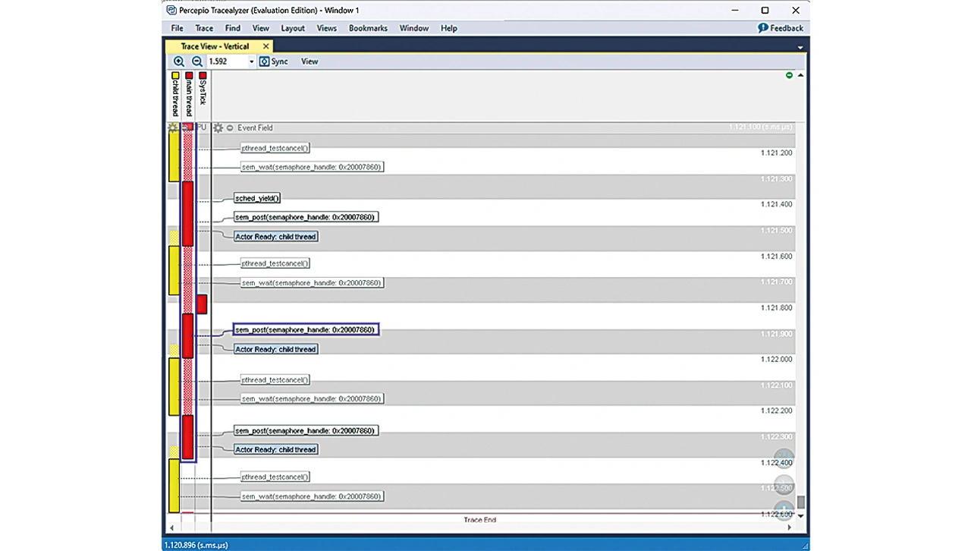
Task: Open the zoom level 1.592 dropdown arrow
Action: pyautogui.click(x=251, y=62)
